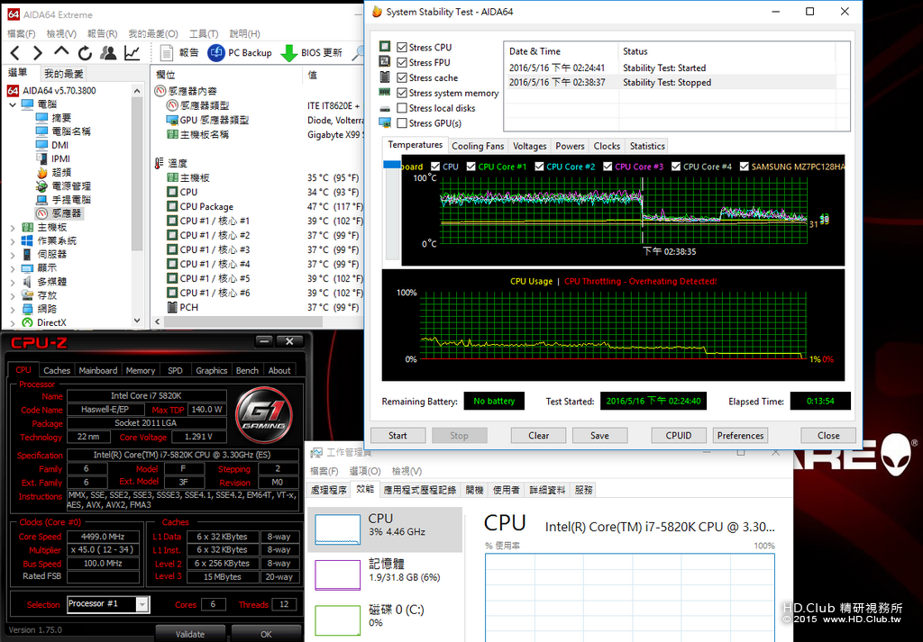This screenshot has height=642, width=923.
Task: Click the BIOS update green arrow icon
Action: click(x=289, y=53)
